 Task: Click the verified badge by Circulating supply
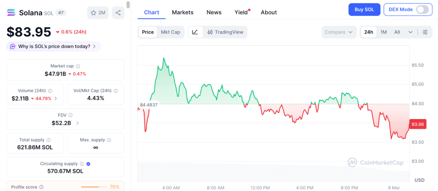tap(88, 164)
